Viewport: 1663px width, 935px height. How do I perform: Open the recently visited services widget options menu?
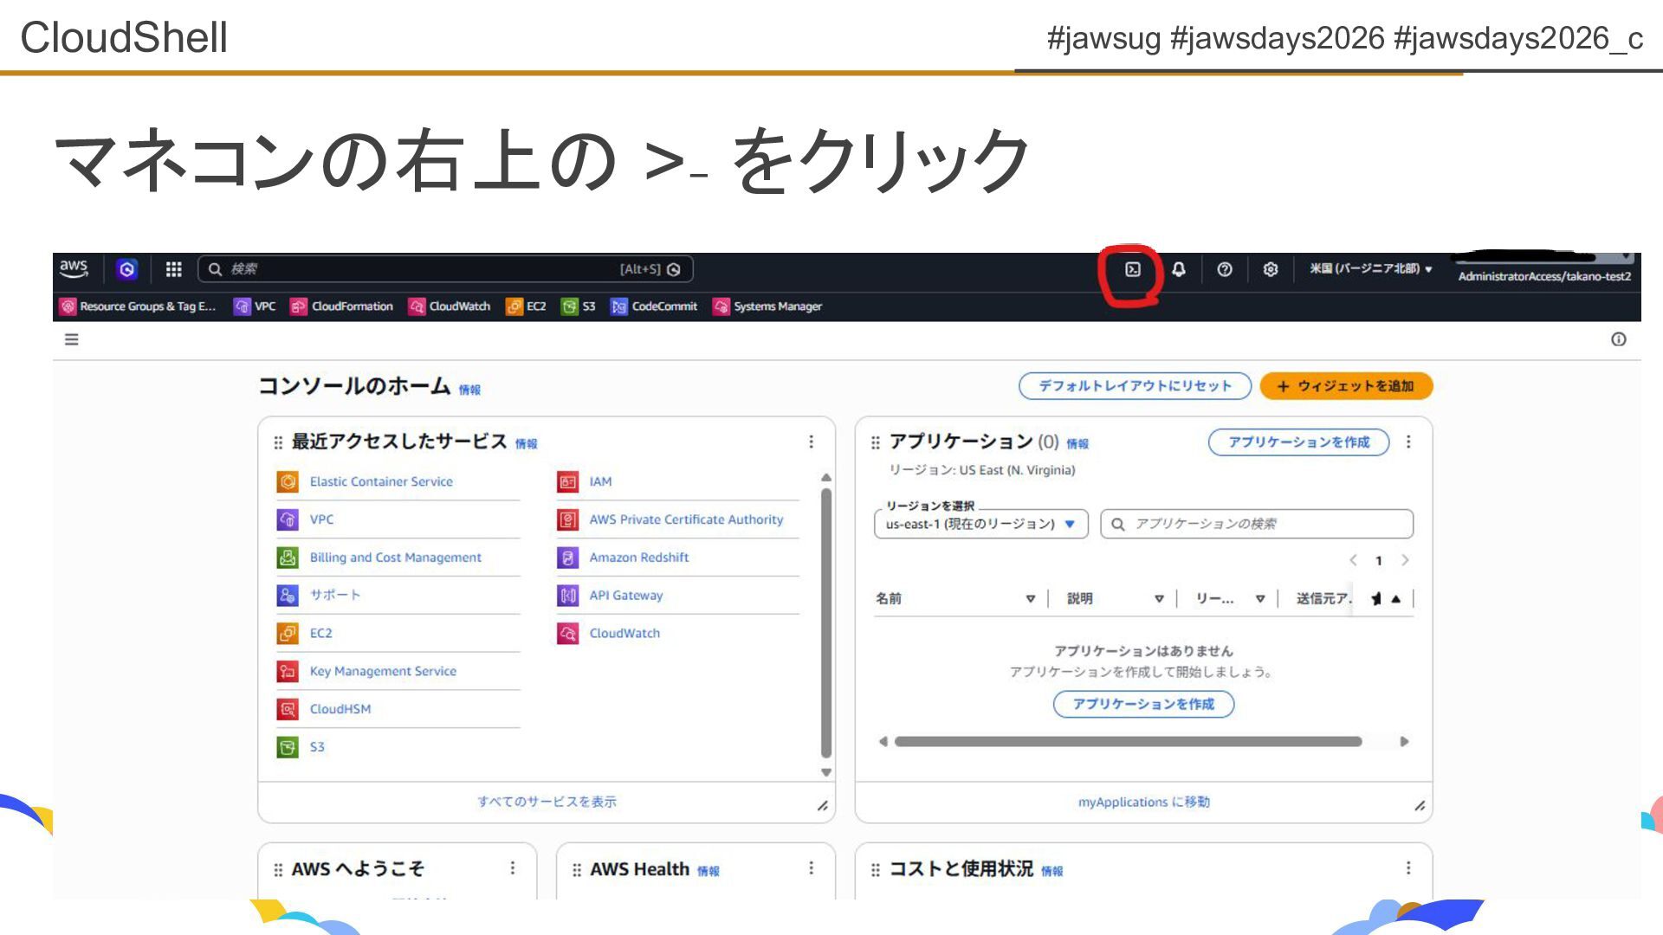(811, 442)
